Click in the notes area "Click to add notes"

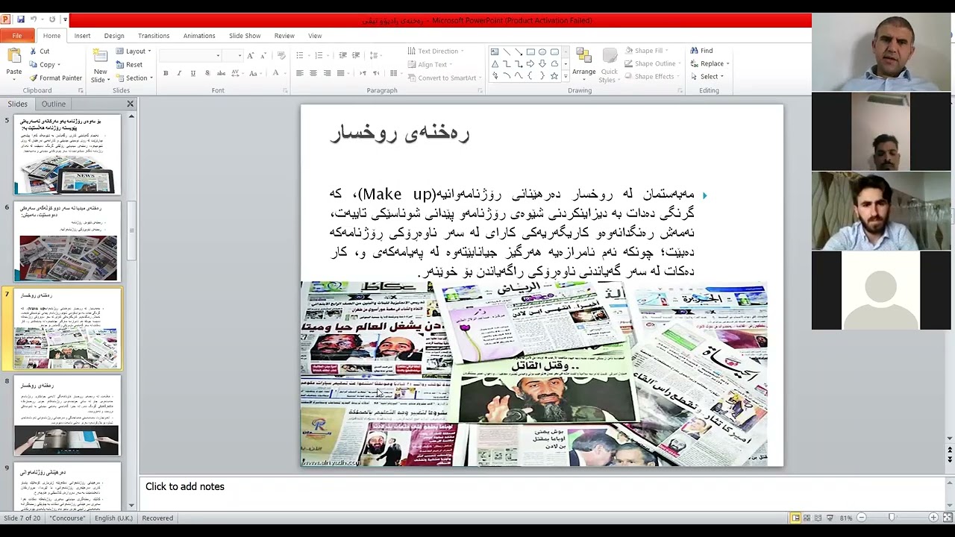184,486
